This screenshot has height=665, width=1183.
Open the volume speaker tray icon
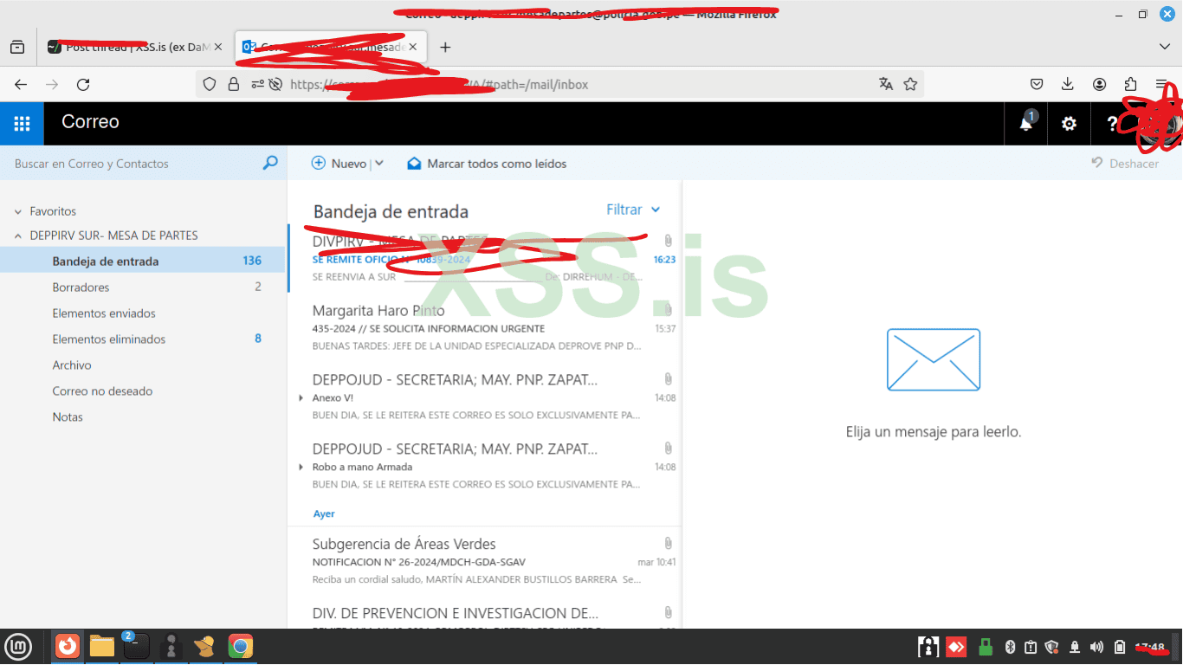(1096, 647)
